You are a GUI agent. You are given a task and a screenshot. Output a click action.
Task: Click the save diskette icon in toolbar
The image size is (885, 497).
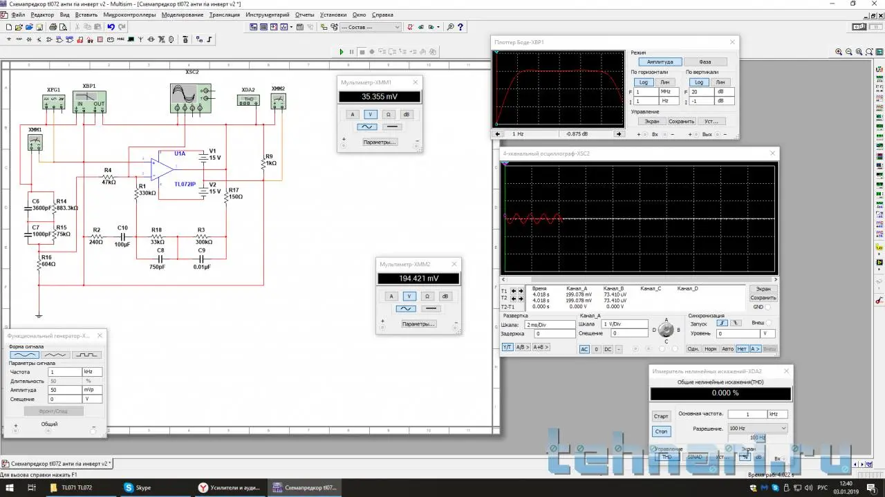pyautogui.click(x=39, y=27)
